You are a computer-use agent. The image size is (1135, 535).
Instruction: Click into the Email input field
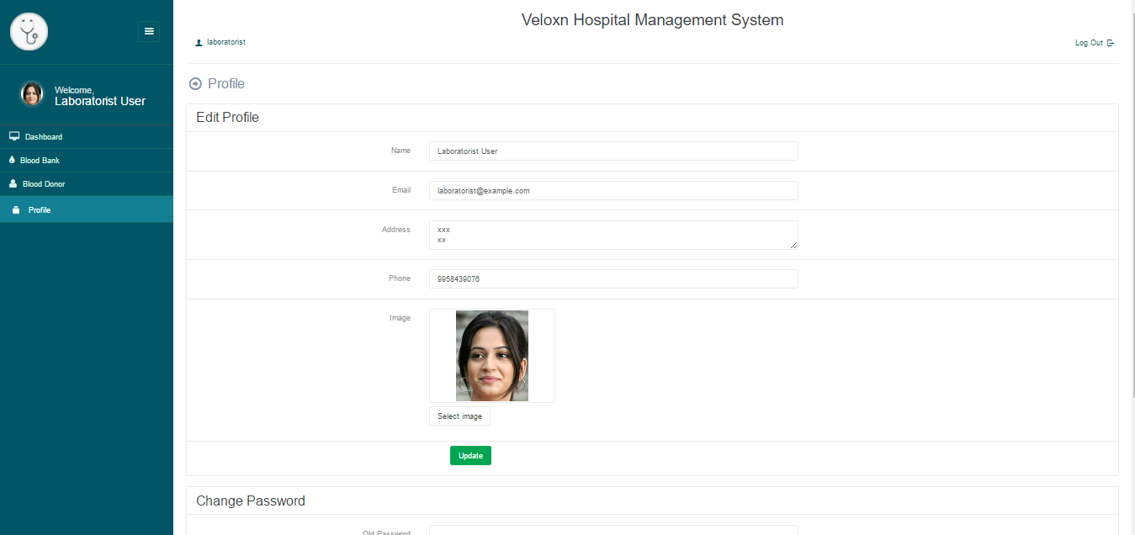pyautogui.click(x=613, y=191)
